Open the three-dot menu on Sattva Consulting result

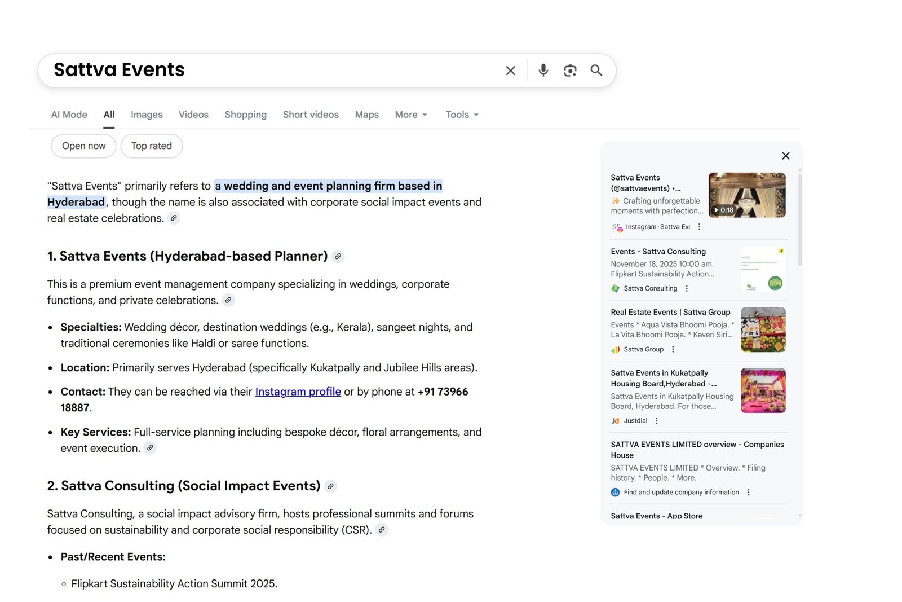coord(686,288)
